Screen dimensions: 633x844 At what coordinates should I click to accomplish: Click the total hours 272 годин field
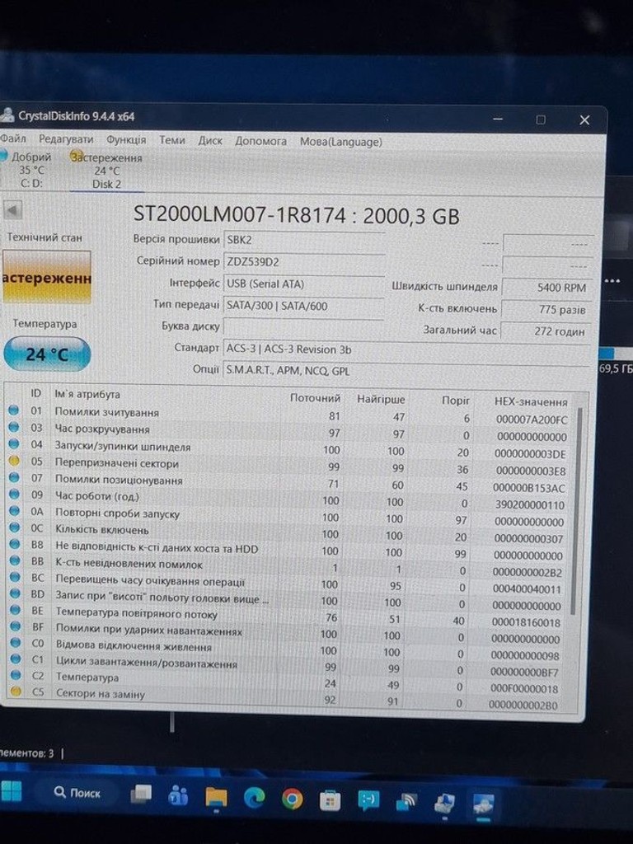547,331
